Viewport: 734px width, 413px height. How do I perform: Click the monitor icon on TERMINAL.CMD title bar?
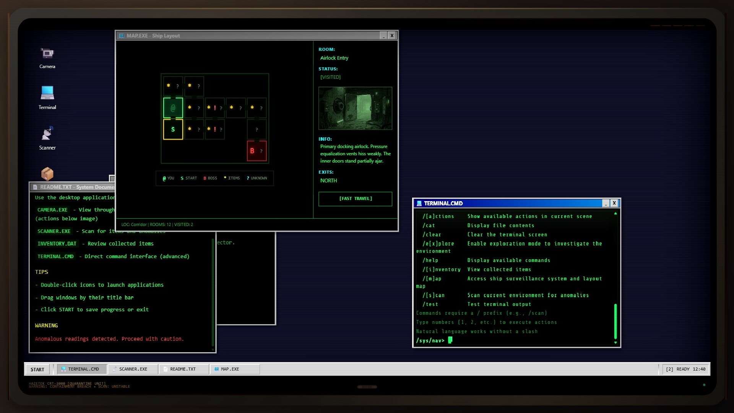[x=420, y=203]
